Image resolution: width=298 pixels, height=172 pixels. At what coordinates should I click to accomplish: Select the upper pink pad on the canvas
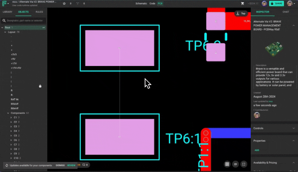pyautogui.click(x=120, y=48)
